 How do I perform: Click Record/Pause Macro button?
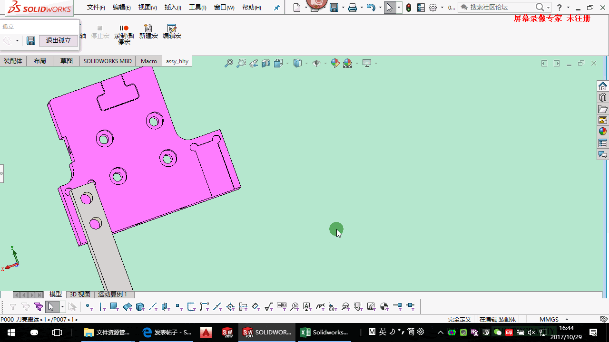[124, 35]
